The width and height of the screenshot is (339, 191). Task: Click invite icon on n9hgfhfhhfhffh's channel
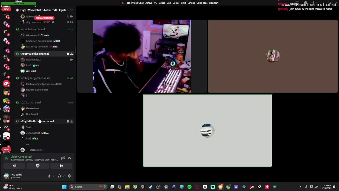click(72, 121)
